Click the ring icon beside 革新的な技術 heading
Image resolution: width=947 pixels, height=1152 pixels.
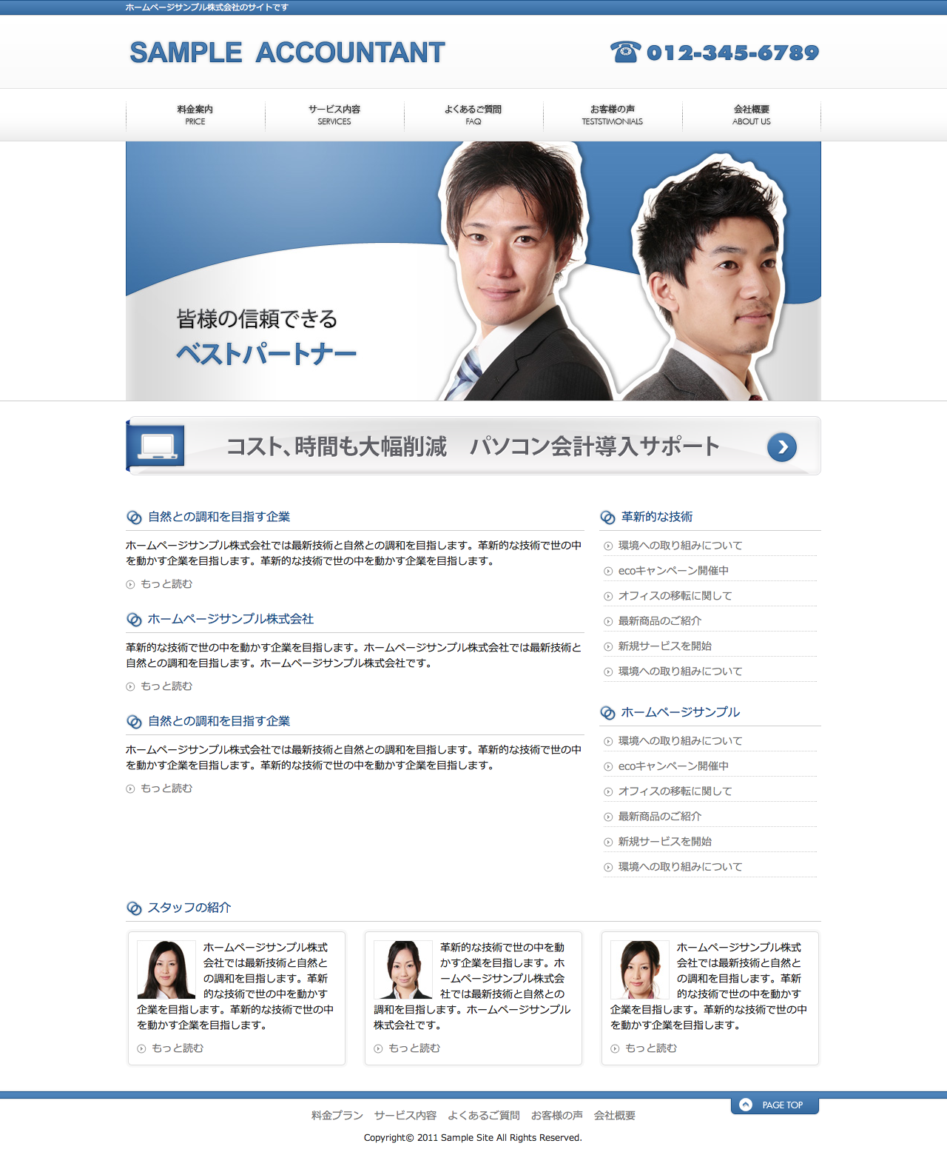click(607, 518)
